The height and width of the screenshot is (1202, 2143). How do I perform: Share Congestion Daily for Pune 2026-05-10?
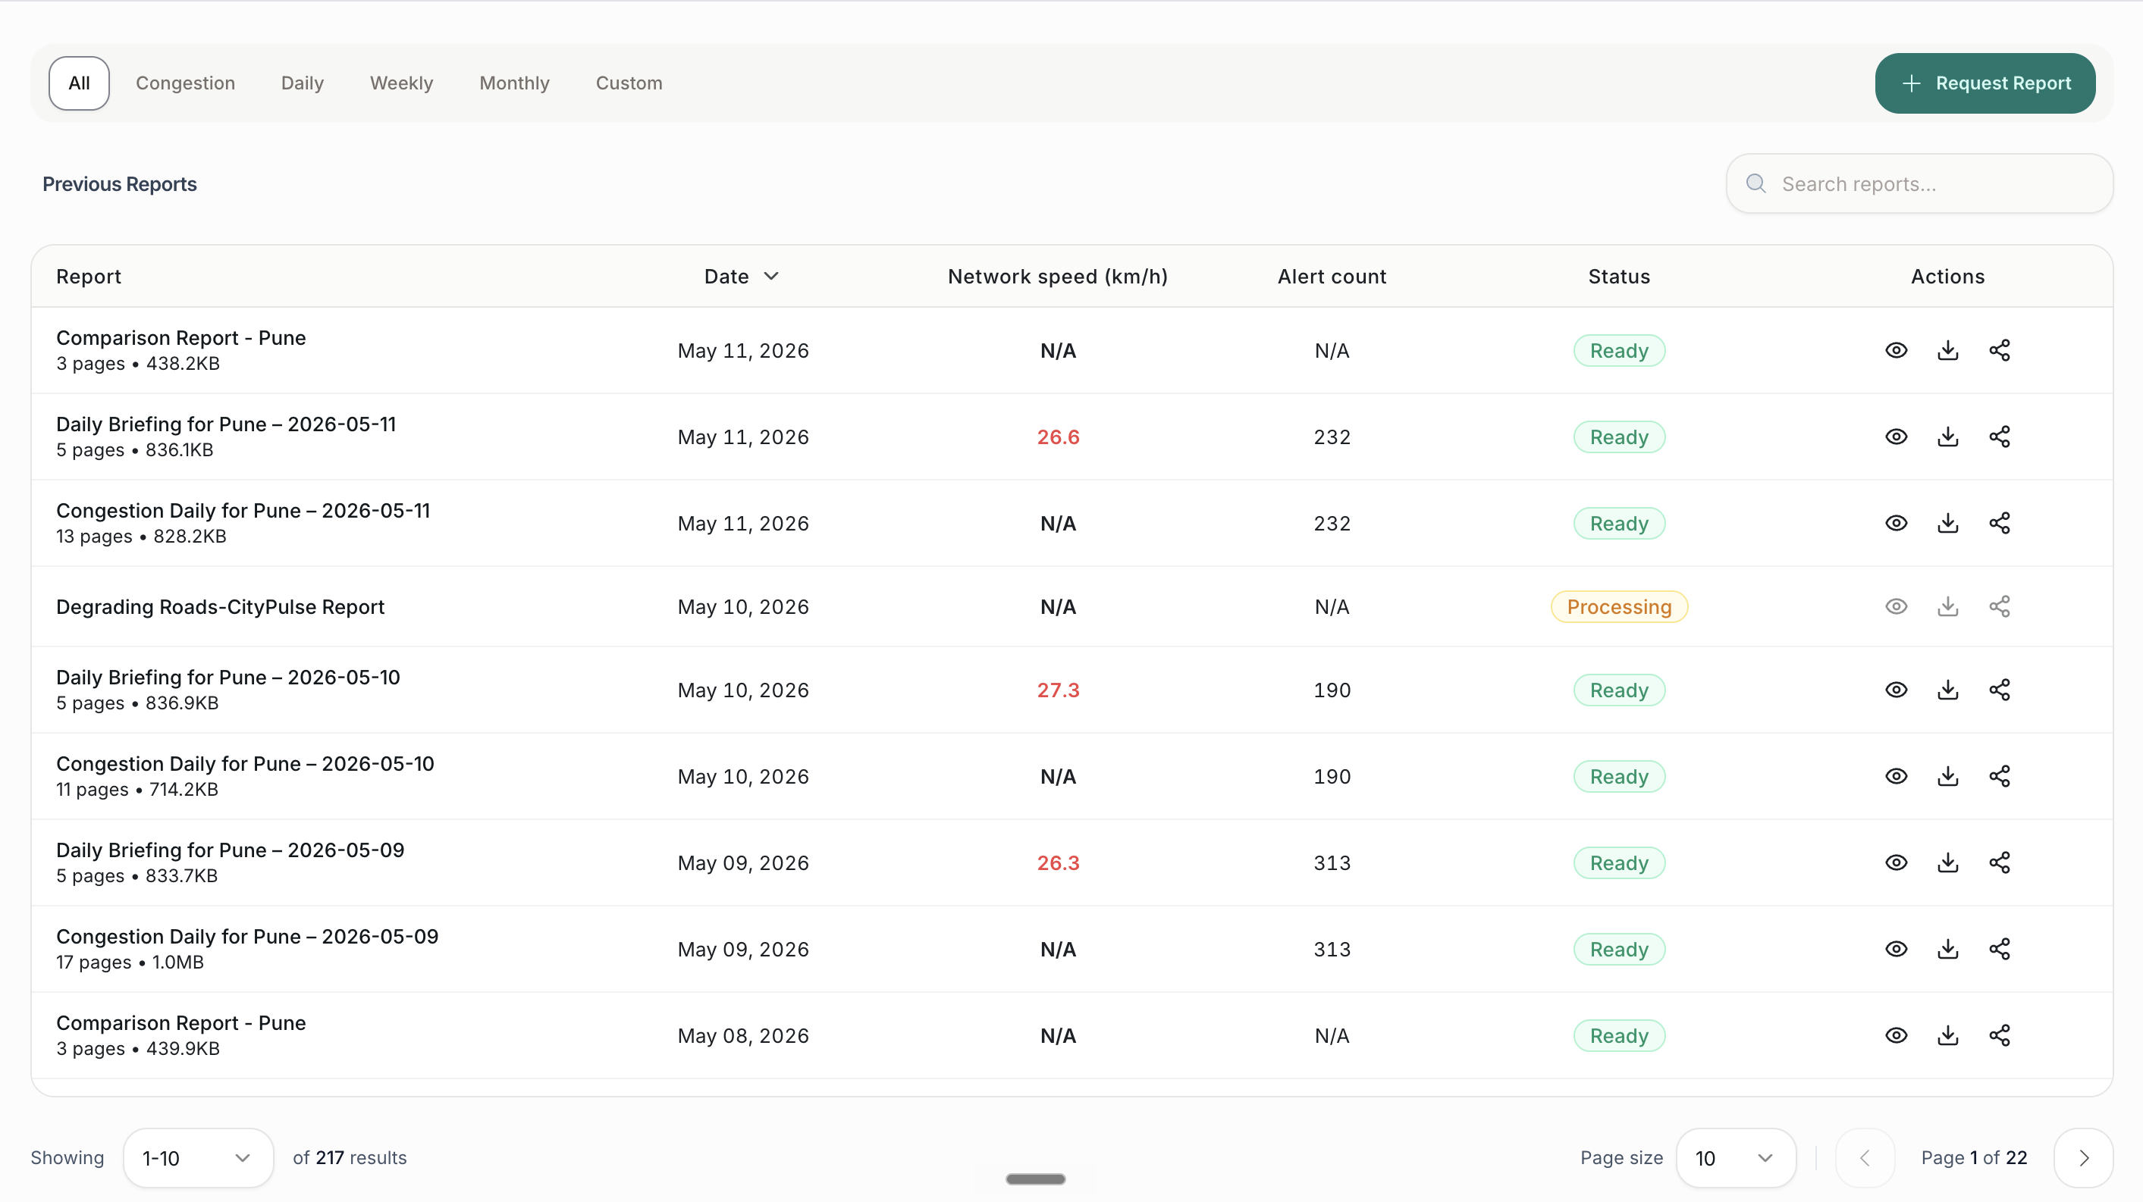(1999, 775)
